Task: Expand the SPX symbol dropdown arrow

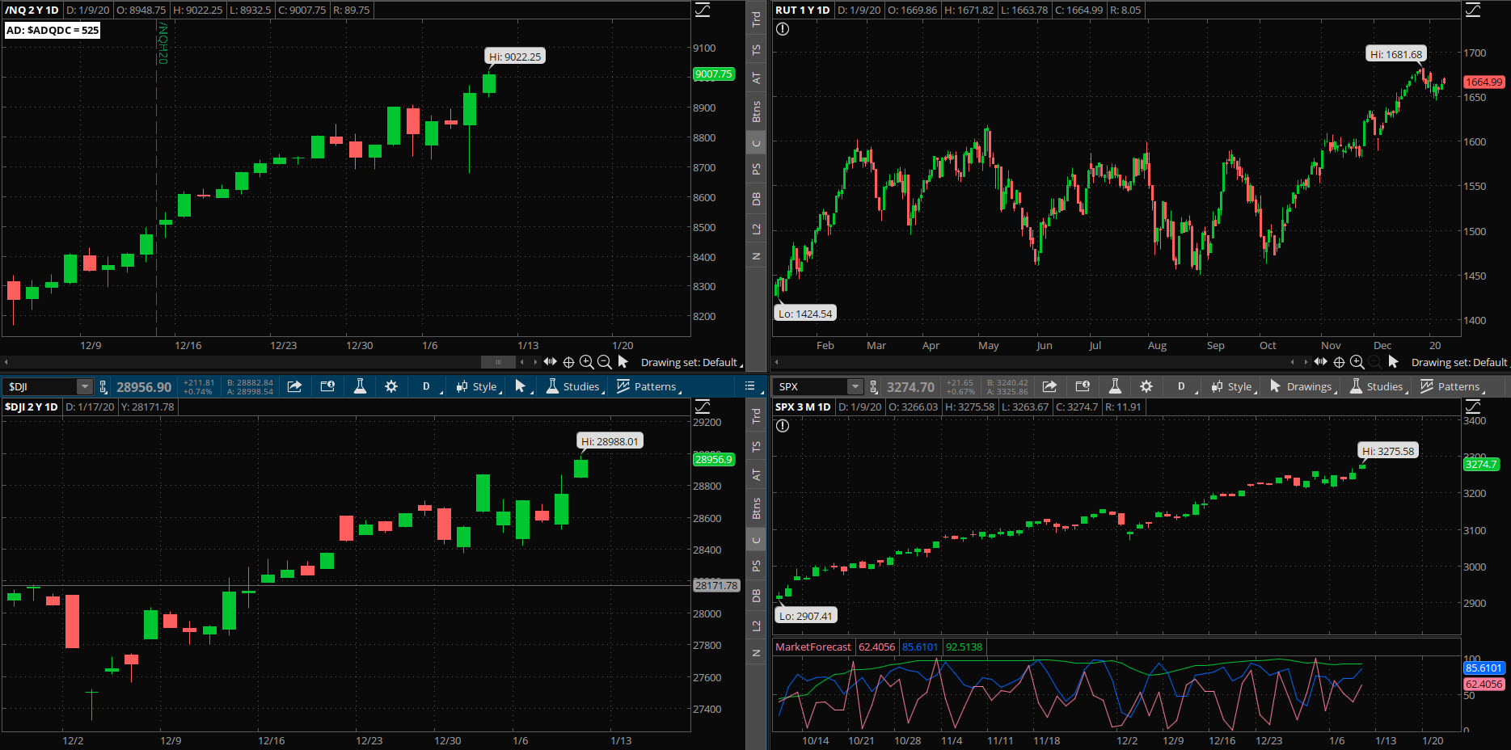Action: [855, 386]
